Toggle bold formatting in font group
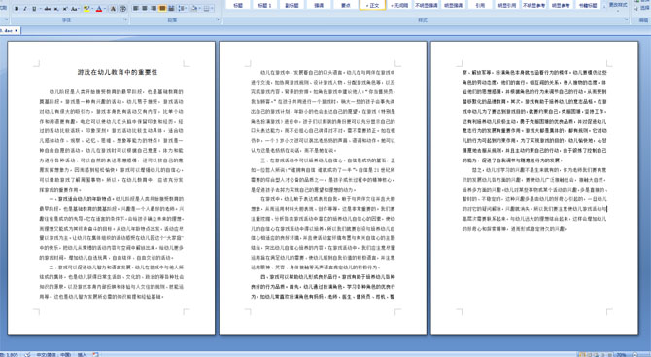The width and height of the screenshot is (651, 357). pyautogui.click(x=17, y=9)
